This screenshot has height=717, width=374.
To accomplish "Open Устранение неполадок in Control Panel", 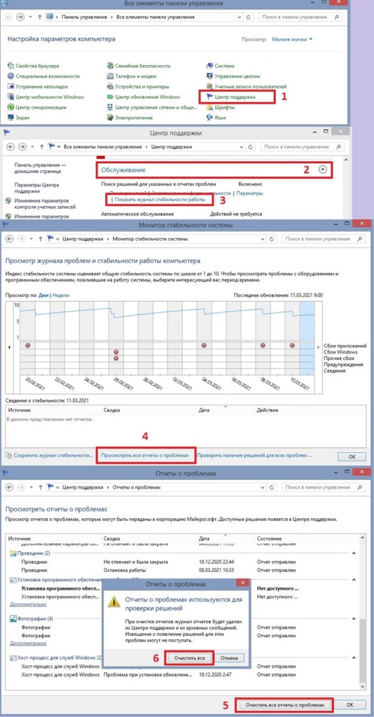I will (x=38, y=86).
